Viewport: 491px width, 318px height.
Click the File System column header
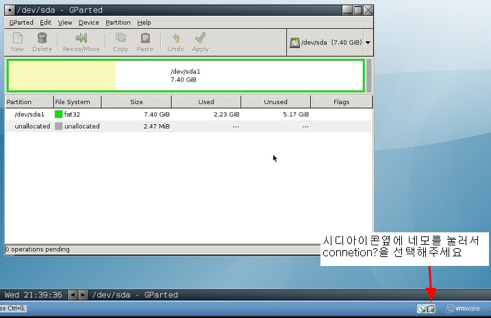click(x=77, y=102)
